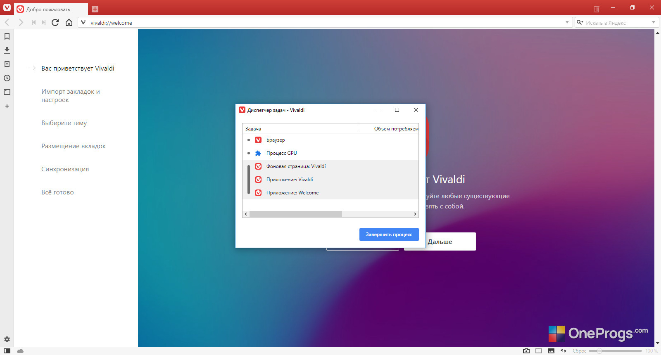Show site info via Vivaldi address badge
Viewport: 661px width, 355px height.
83,22
